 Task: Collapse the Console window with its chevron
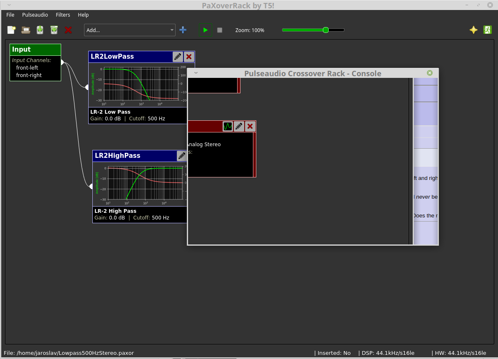pos(196,73)
